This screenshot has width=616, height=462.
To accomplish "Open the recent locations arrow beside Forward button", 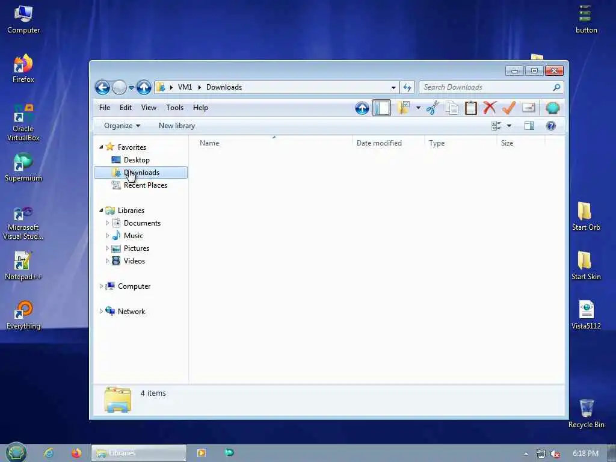I will [x=131, y=88].
